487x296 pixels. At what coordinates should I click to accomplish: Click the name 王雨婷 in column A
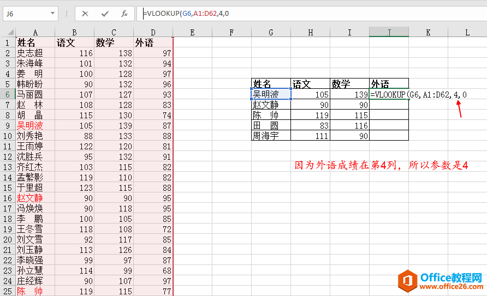click(x=30, y=146)
